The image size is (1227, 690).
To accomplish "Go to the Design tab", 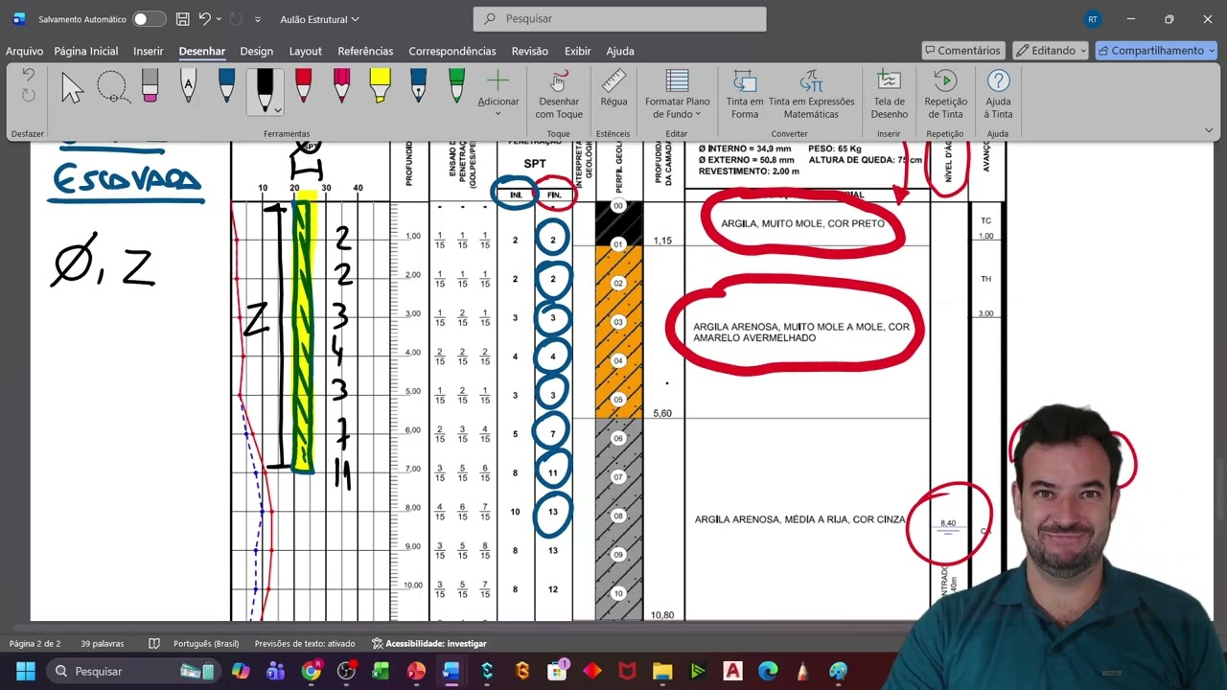I will 256,51.
